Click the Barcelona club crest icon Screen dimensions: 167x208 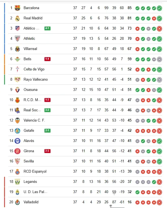click(17, 8)
